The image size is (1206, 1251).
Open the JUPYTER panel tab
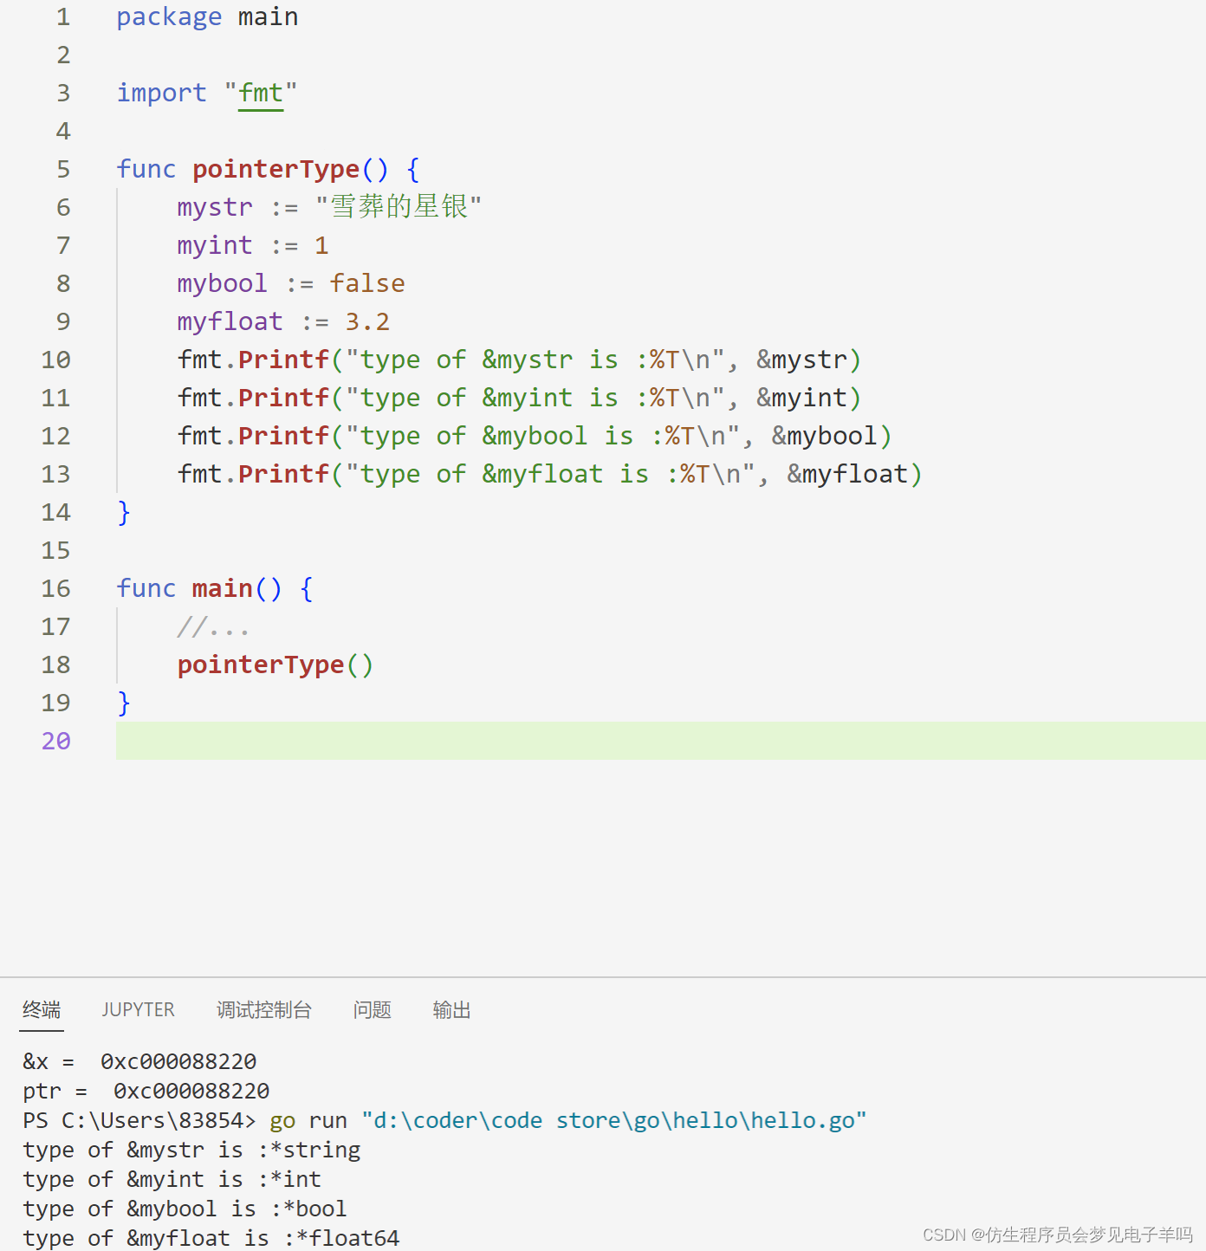click(138, 1009)
